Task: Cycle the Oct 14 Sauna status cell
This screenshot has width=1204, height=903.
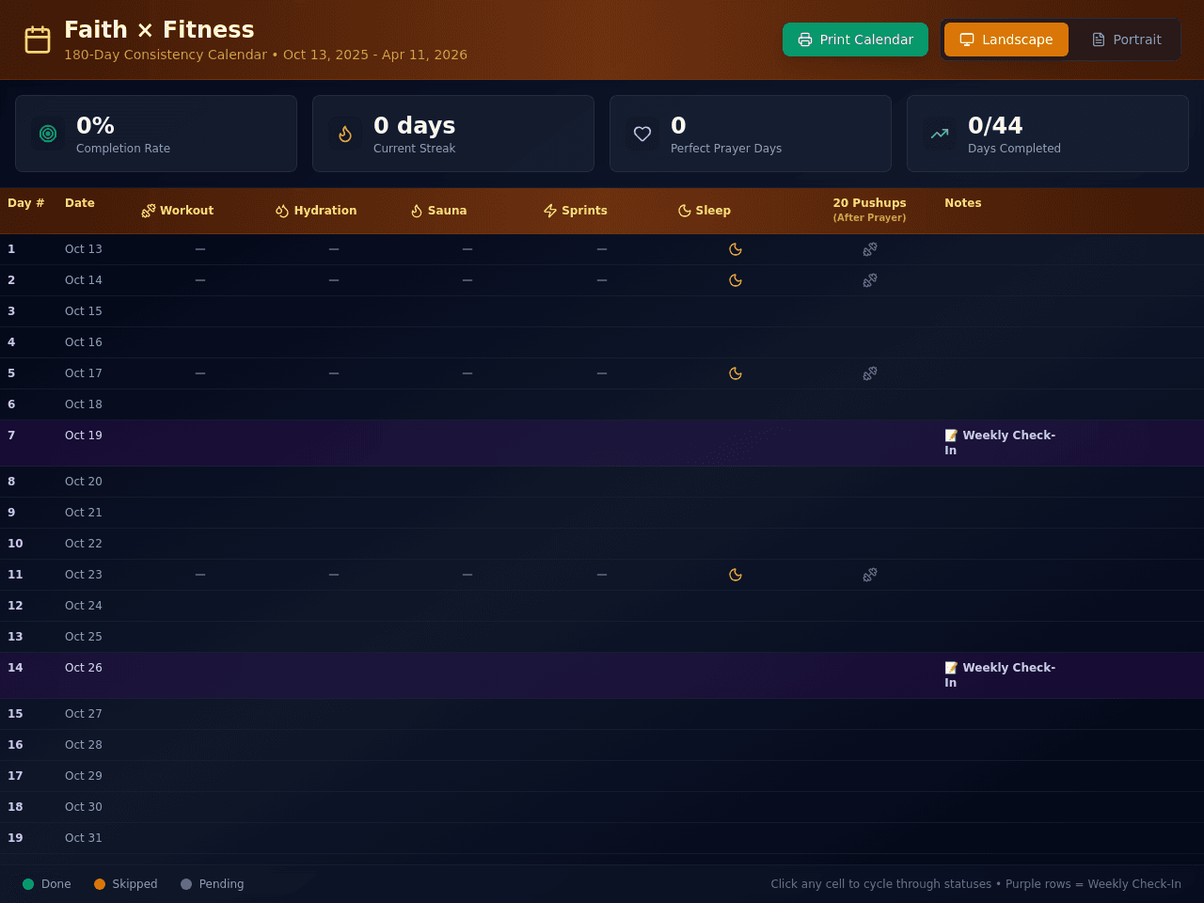Action: click(x=467, y=280)
